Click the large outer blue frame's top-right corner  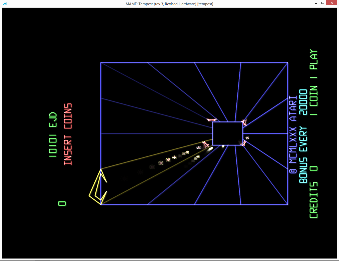click(288, 63)
